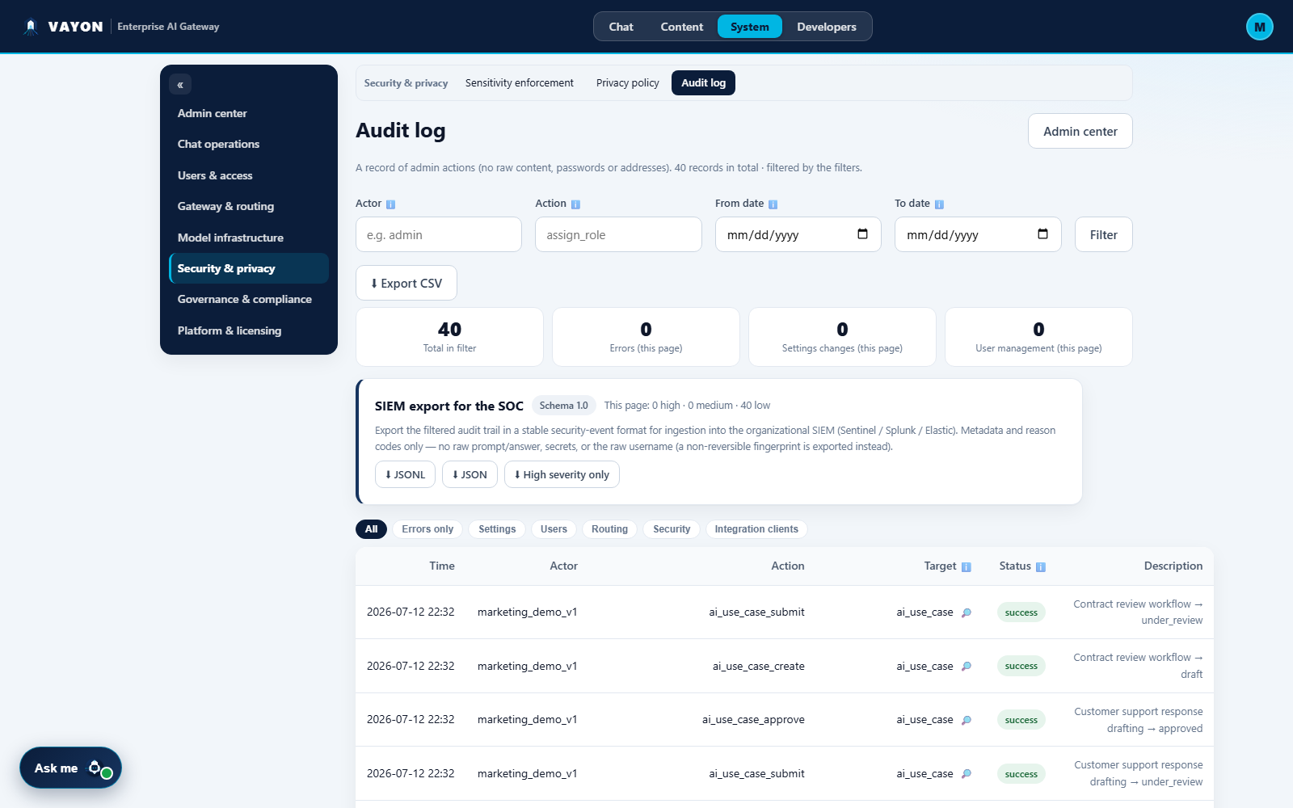Open the From date calendar picker
The width and height of the screenshot is (1293, 808).
(862, 234)
